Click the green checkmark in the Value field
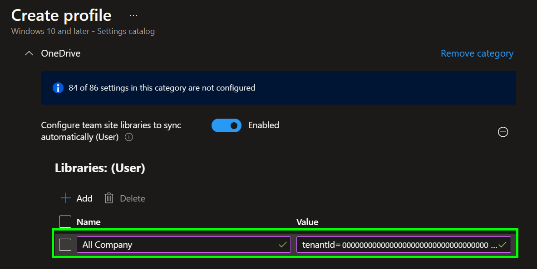 coord(502,245)
